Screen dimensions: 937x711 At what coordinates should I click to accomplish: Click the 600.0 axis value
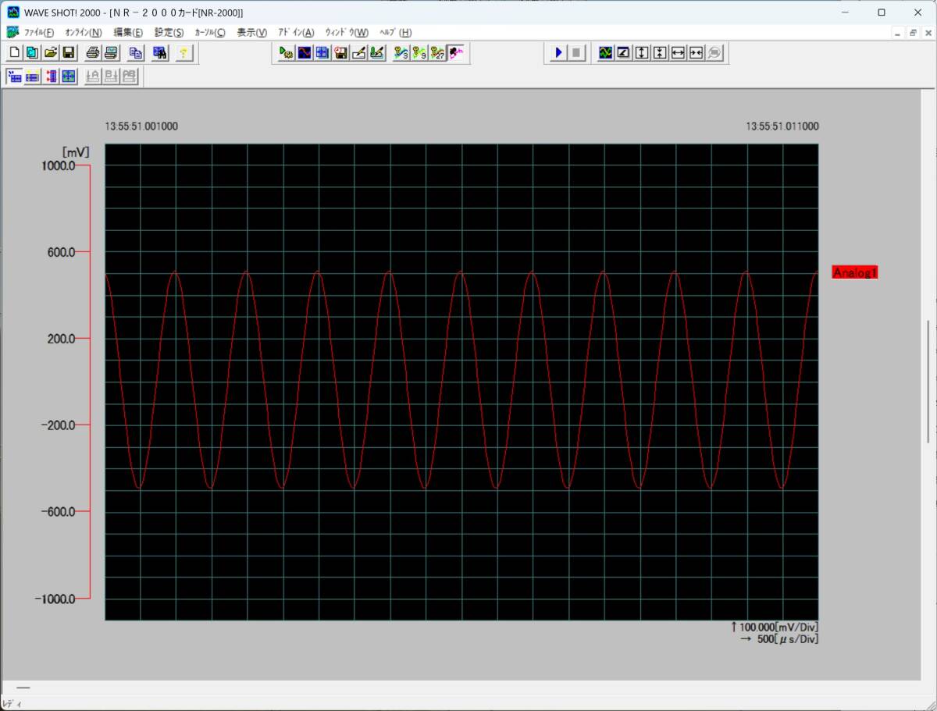(x=62, y=252)
